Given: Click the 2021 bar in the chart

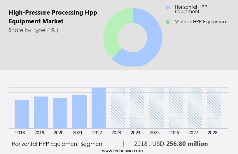Looking at the screenshot, I should coord(80,112).
